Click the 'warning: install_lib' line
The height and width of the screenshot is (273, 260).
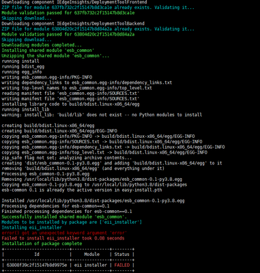tap(102, 115)
